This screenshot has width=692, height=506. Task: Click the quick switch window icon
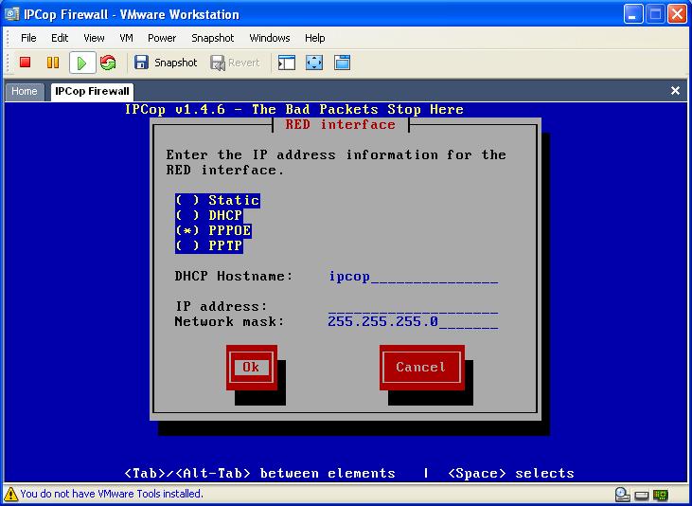342,63
